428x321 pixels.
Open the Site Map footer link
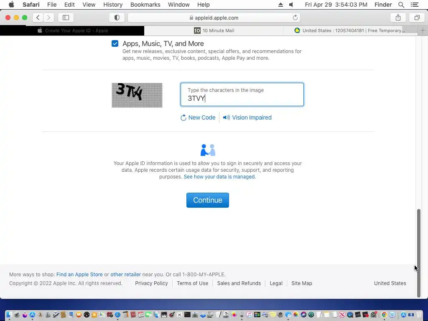pyautogui.click(x=302, y=283)
